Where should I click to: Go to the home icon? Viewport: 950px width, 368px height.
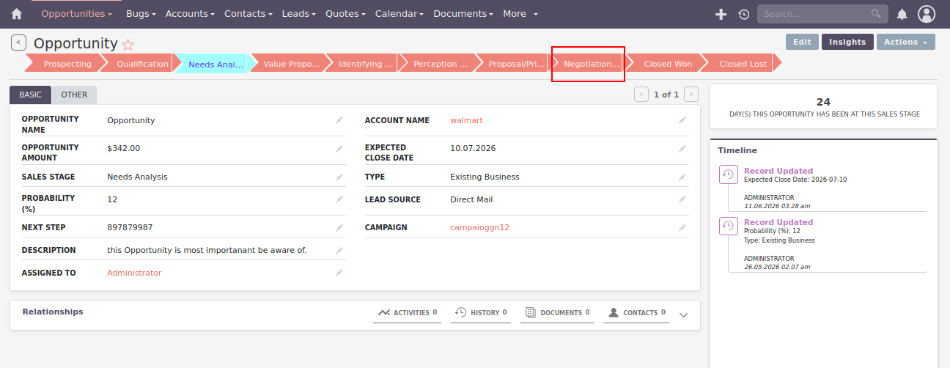pos(17,14)
